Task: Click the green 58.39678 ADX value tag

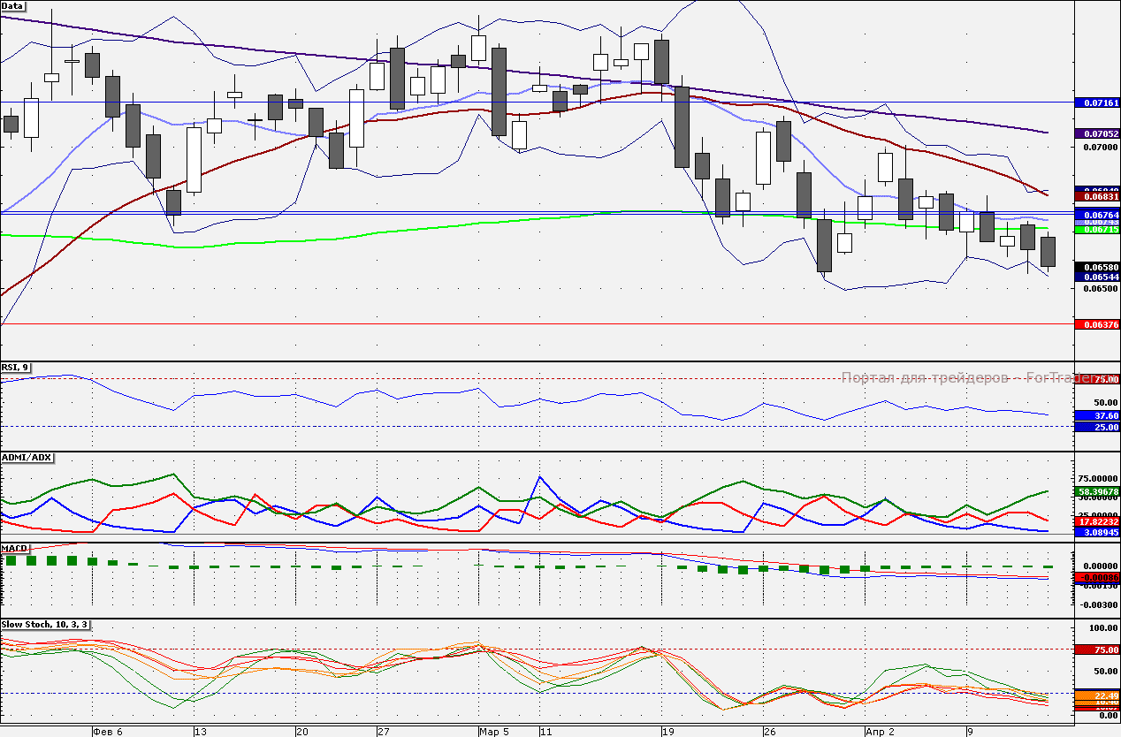Action: 1096,491
